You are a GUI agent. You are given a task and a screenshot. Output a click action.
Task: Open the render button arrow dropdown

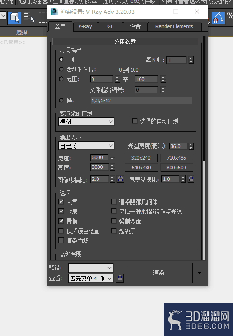(x=199, y=273)
